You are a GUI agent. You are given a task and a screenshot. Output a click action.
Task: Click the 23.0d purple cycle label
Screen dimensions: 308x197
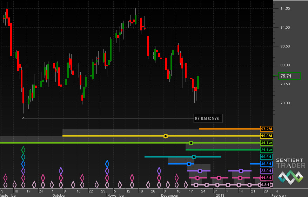[266, 171]
